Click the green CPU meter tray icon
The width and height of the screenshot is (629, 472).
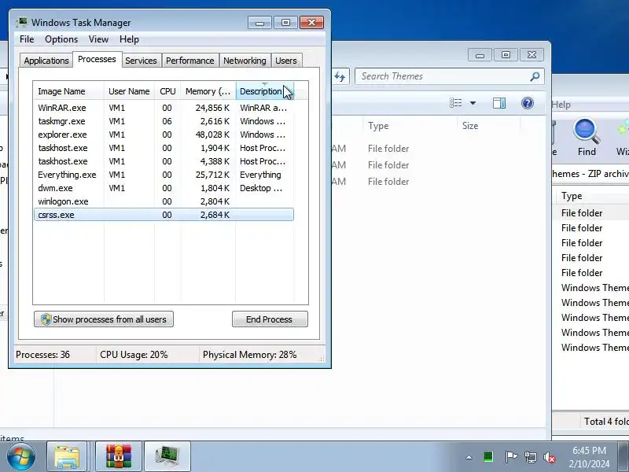488,457
